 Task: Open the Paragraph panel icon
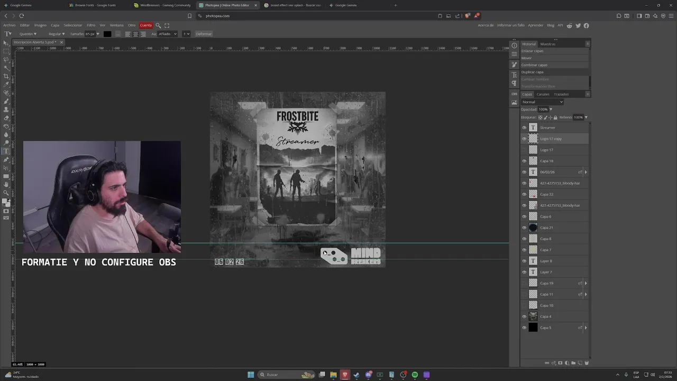click(x=514, y=84)
